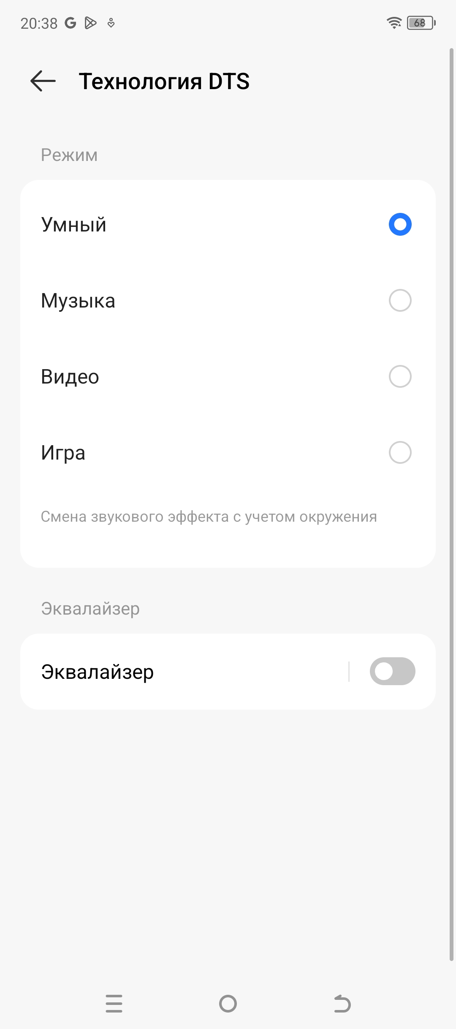Open recent apps navigation menu icon
Viewport: 456px width, 1029px height.
pos(114,1004)
